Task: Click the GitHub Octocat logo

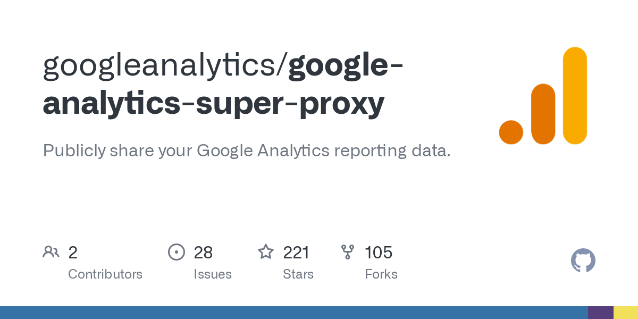Action: click(583, 261)
